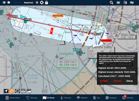This screenshot has width=139, height=101.
Task: Accept the calculated LSALT
Action: (x=104, y=81)
